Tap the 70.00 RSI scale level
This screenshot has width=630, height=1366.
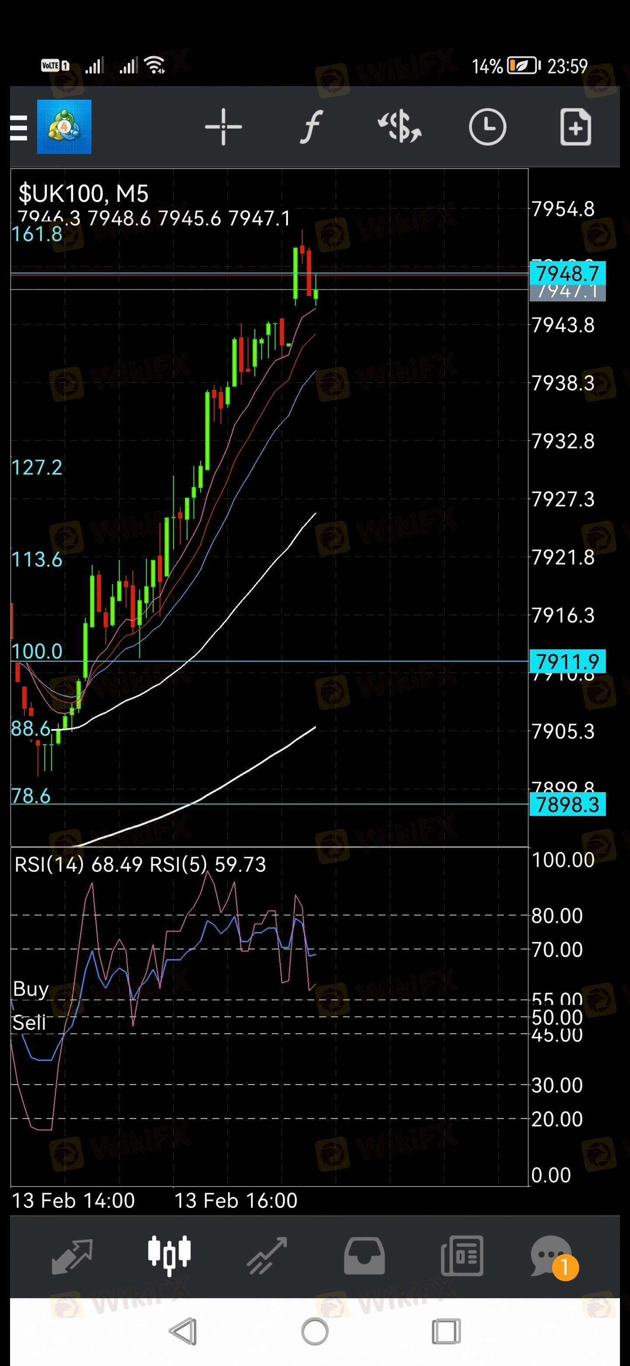pos(557,950)
